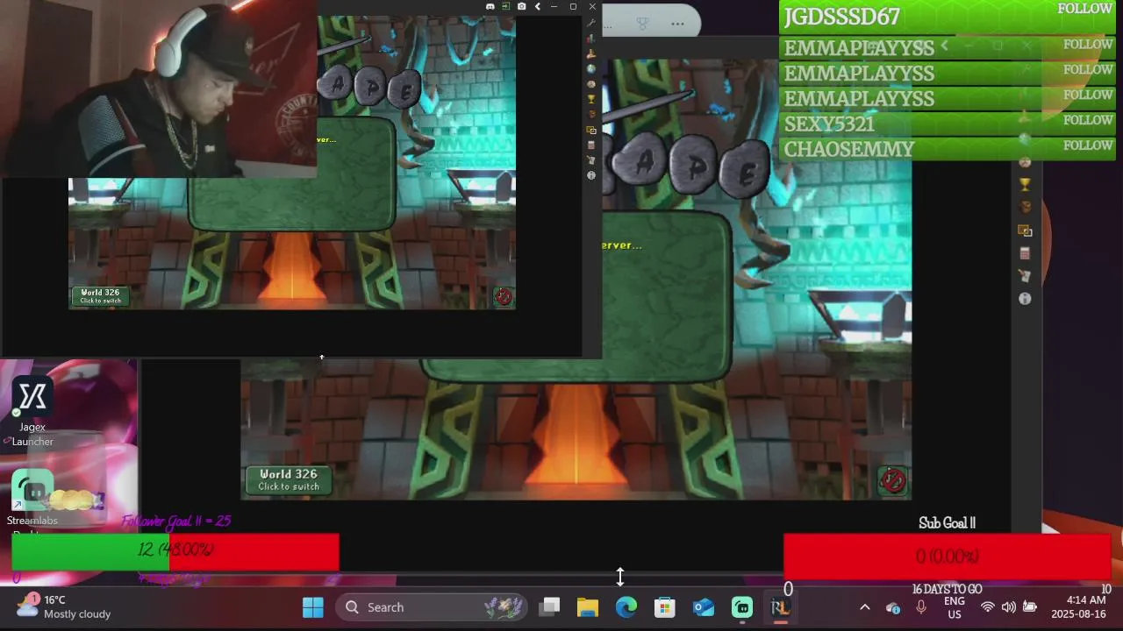The width and height of the screenshot is (1123, 631).
Task: Open the Info icon in large RuneLite sidebar
Action: 1024,299
